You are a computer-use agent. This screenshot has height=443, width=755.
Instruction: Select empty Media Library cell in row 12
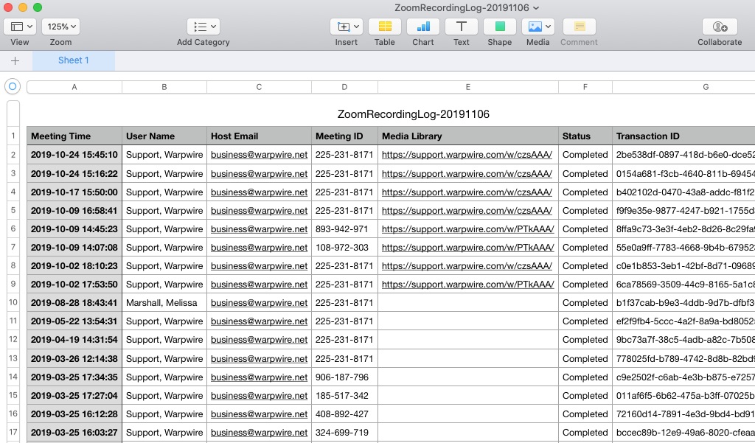pyautogui.click(x=468, y=340)
